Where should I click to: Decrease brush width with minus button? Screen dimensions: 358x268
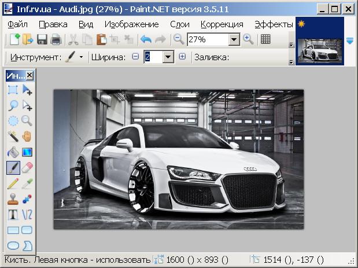(136, 57)
